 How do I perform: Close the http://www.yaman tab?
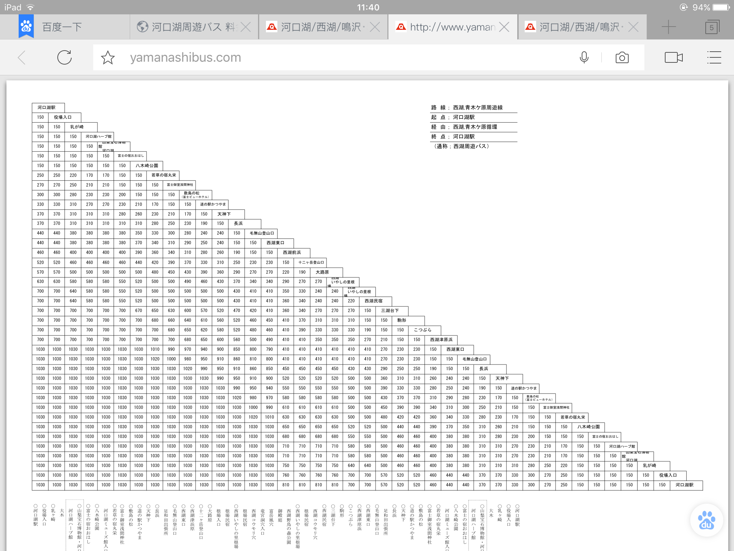[x=504, y=27]
